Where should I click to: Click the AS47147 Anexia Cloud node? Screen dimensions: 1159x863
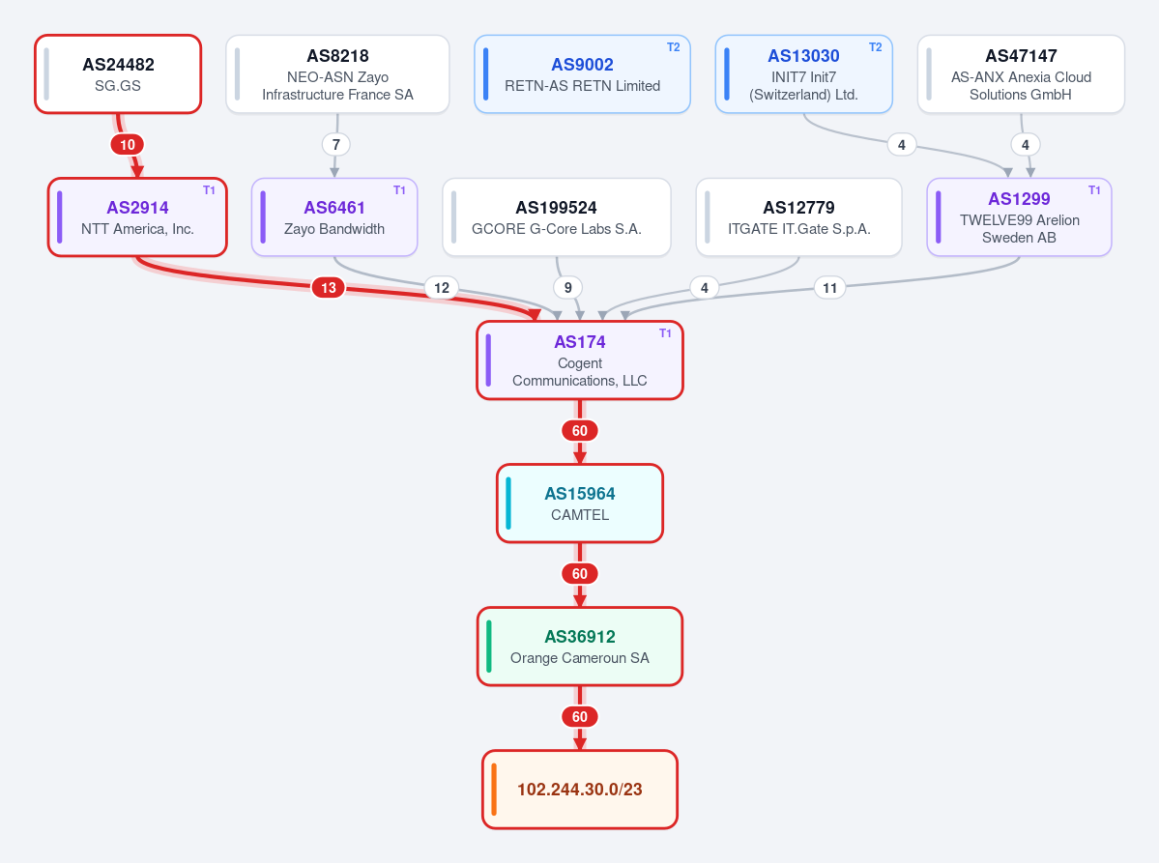(1021, 73)
